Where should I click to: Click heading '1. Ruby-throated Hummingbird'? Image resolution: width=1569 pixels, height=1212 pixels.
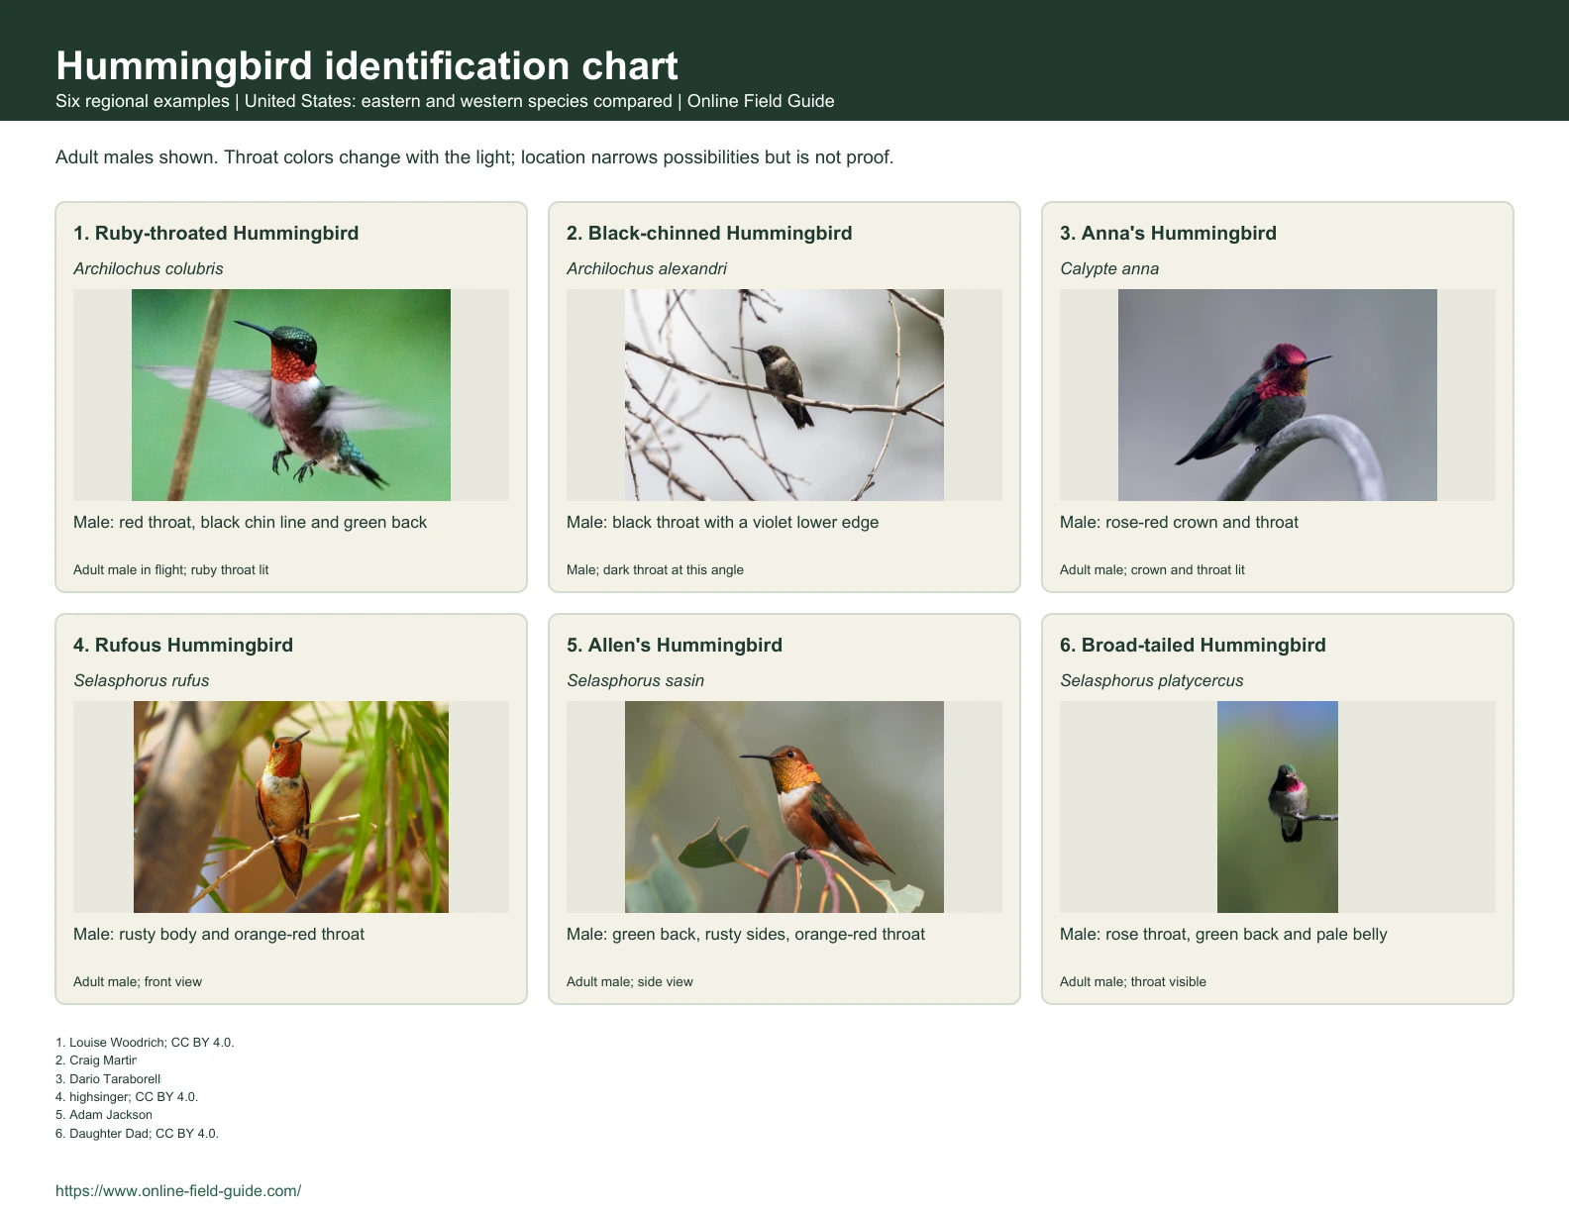click(x=216, y=233)
